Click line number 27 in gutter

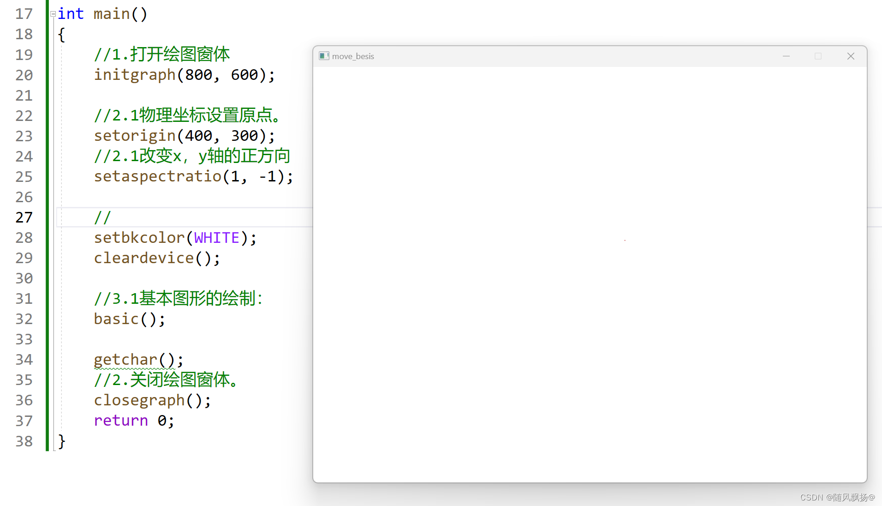click(24, 217)
